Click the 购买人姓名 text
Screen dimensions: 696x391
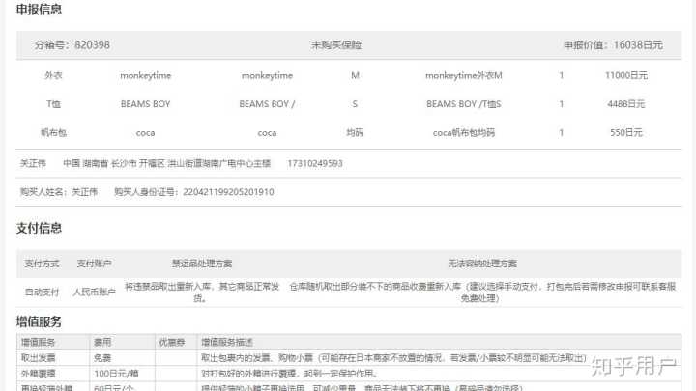[x=59, y=192]
